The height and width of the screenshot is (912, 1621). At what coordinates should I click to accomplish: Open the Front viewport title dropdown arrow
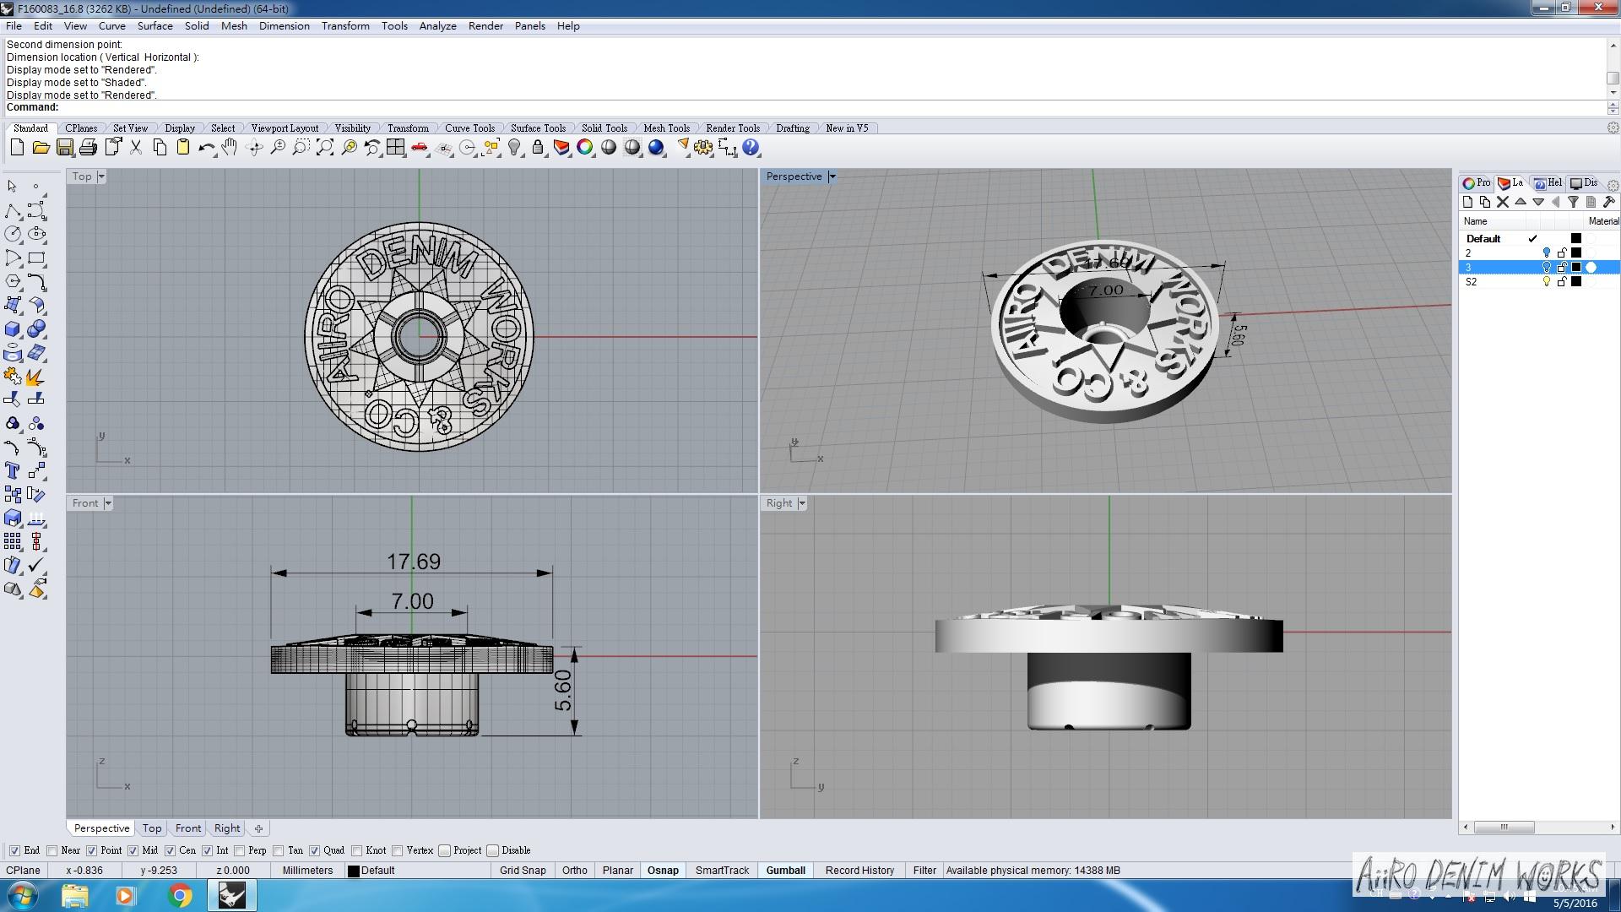[108, 503]
